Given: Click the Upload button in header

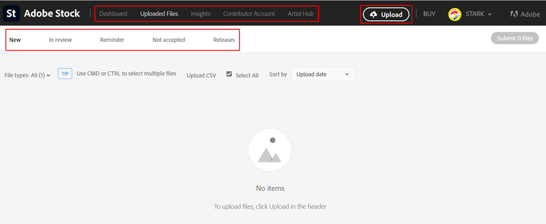Looking at the screenshot, I should (386, 15).
